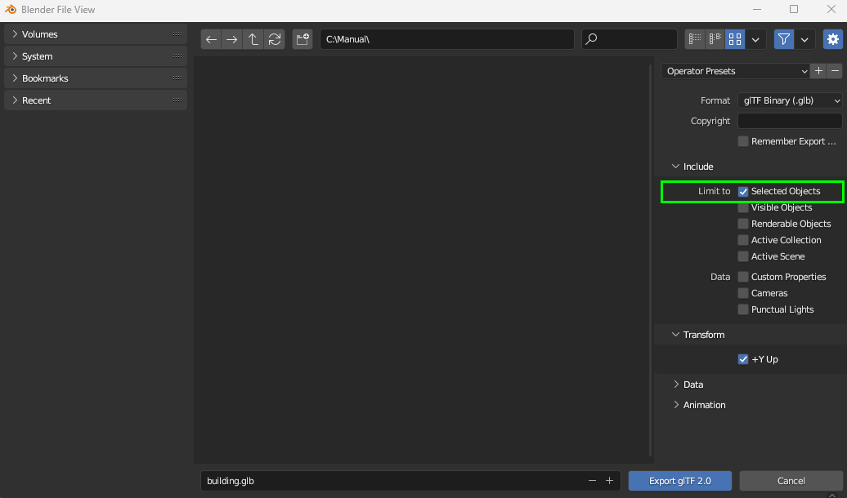Open the Format dropdown showing glTF Binary

click(790, 100)
